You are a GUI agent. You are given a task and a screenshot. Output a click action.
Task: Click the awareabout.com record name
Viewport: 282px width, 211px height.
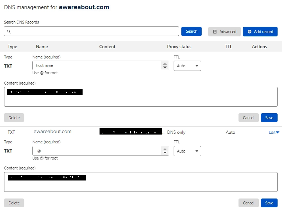(x=52, y=132)
